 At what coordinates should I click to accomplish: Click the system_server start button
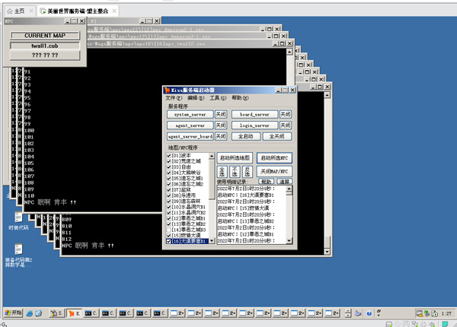click(x=190, y=114)
